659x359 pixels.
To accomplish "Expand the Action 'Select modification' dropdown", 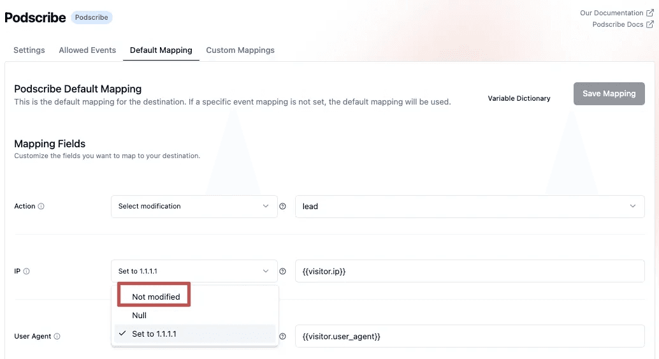I will [x=194, y=207].
